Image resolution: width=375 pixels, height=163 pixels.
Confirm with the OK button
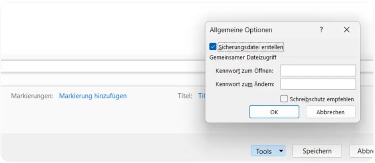[274, 112]
